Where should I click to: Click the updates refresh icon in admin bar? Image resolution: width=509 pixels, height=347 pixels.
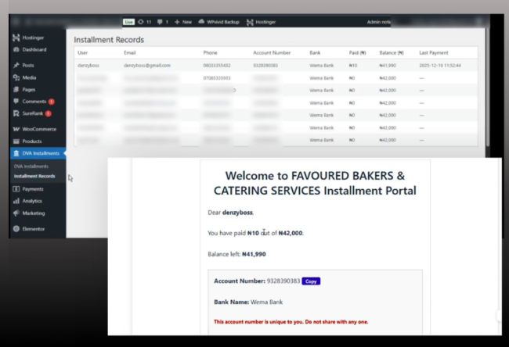tap(140, 22)
